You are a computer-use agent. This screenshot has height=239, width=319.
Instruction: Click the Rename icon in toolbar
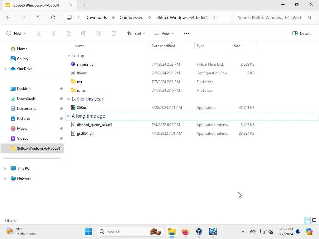click(x=83, y=33)
